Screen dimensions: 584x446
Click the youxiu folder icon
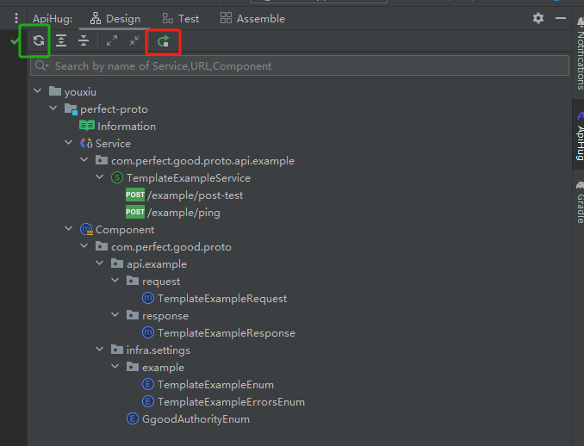55,91
